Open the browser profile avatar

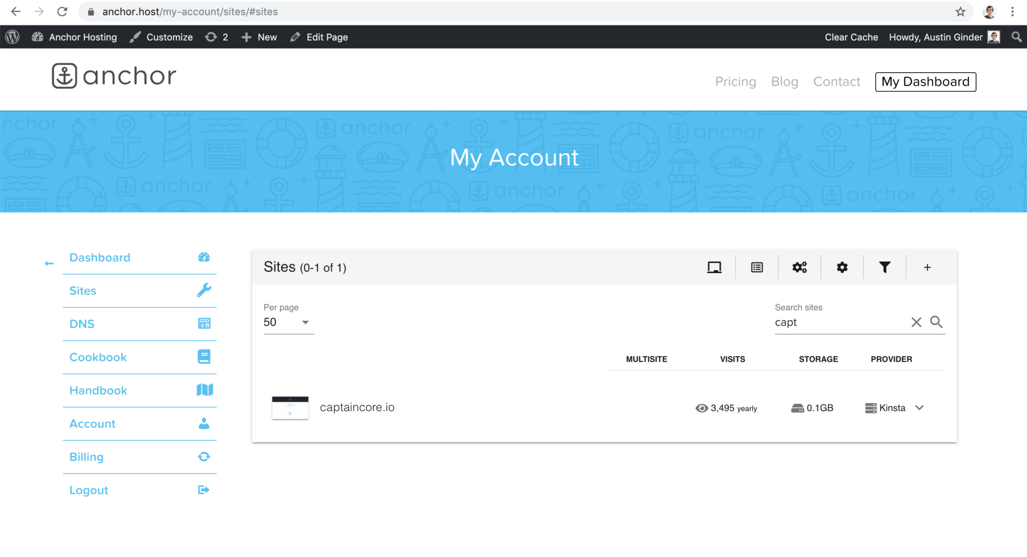989,12
